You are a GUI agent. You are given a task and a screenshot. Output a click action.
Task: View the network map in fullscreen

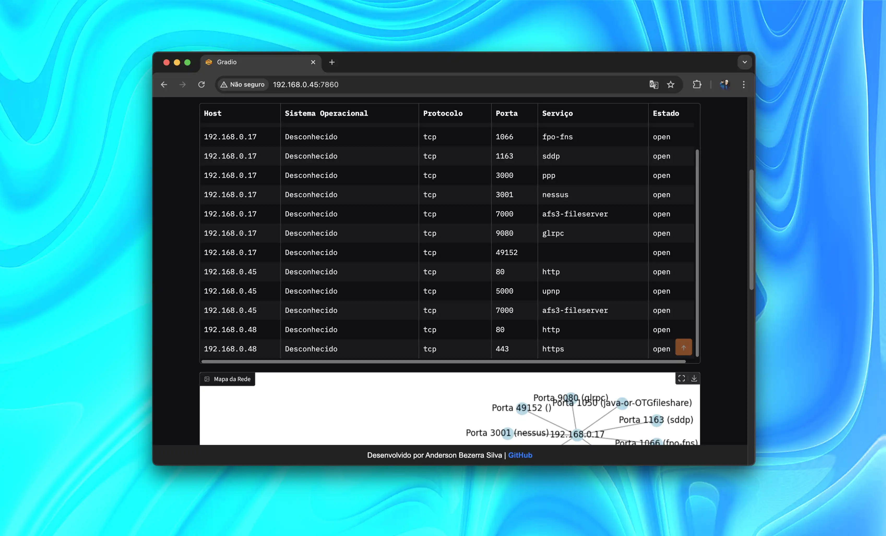click(681, 378)
